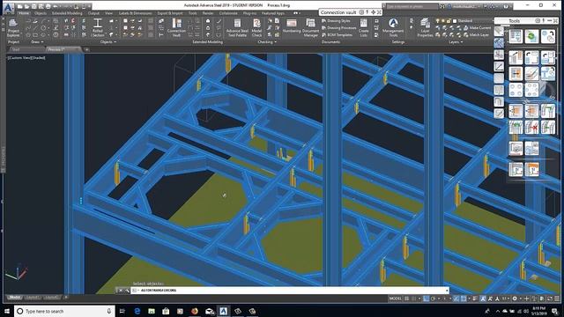Click the Rolled Section tool

coord(98,28)
